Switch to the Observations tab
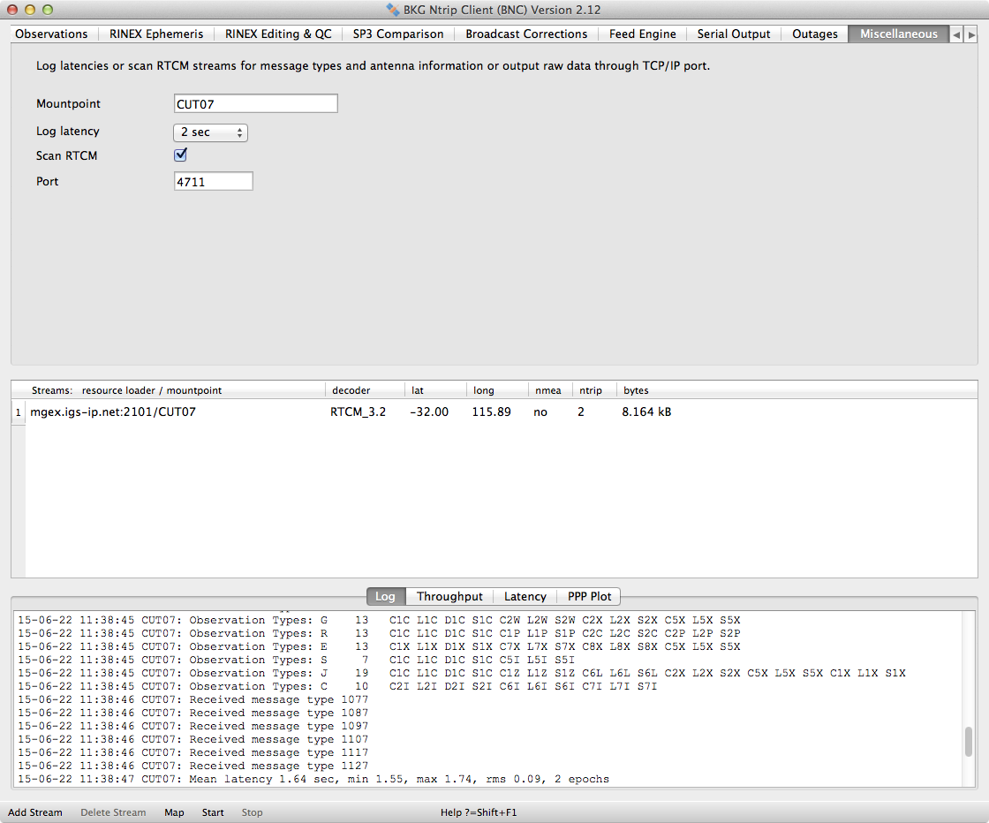 (52, 34)
